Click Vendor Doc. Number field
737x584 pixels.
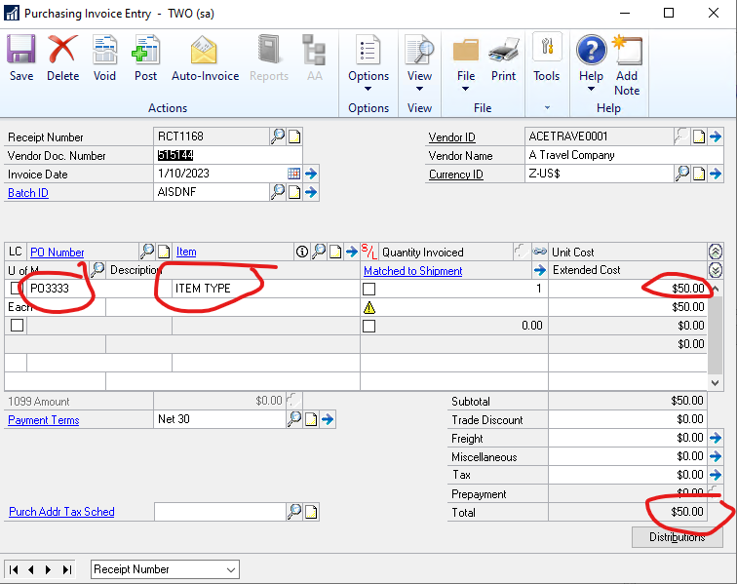(228, 155)
